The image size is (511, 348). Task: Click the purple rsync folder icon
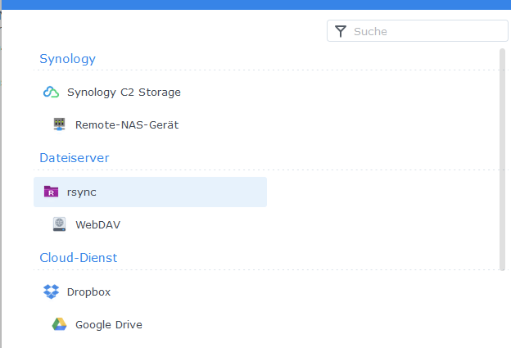click(51, 192)
